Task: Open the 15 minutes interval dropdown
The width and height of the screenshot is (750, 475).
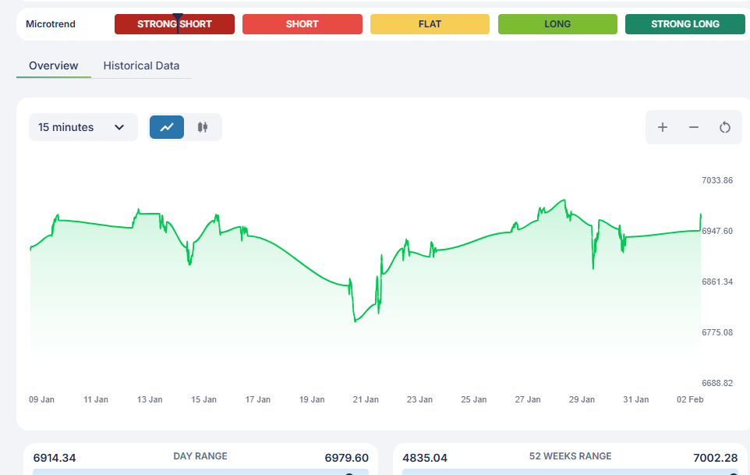Action: pos(83,127)
